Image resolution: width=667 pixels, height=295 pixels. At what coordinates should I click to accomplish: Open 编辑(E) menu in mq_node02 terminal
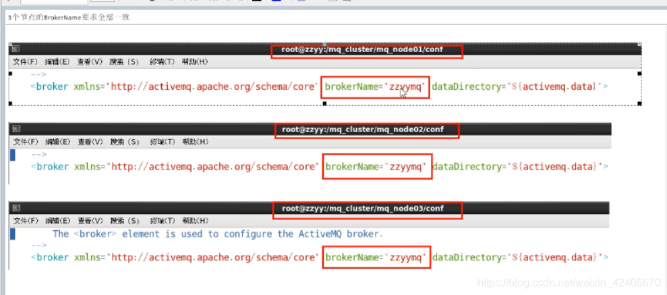point(57,142)
